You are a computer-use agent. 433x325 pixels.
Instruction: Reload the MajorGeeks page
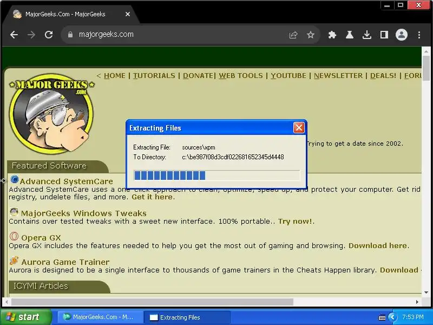[x=49, y=35]
